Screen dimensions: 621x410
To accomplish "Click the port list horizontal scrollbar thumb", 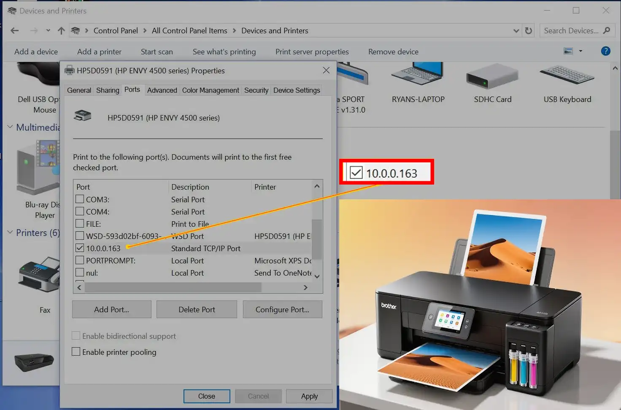I will tap(173, 287).
